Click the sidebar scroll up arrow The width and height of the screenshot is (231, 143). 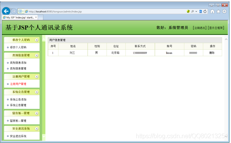click(44, 39)
